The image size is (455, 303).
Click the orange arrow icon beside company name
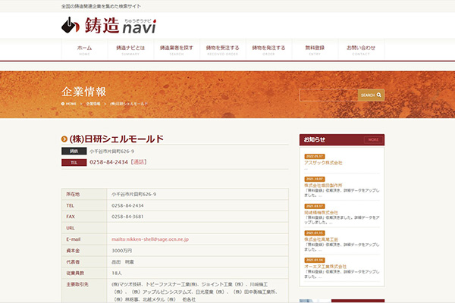[64, 139]
